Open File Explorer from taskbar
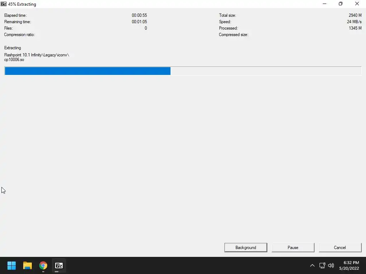Screen dimensions: 366x274 (27, 265)
